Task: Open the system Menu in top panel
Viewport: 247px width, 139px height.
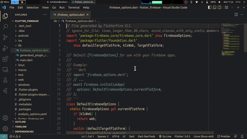Action: click(5, 2)
